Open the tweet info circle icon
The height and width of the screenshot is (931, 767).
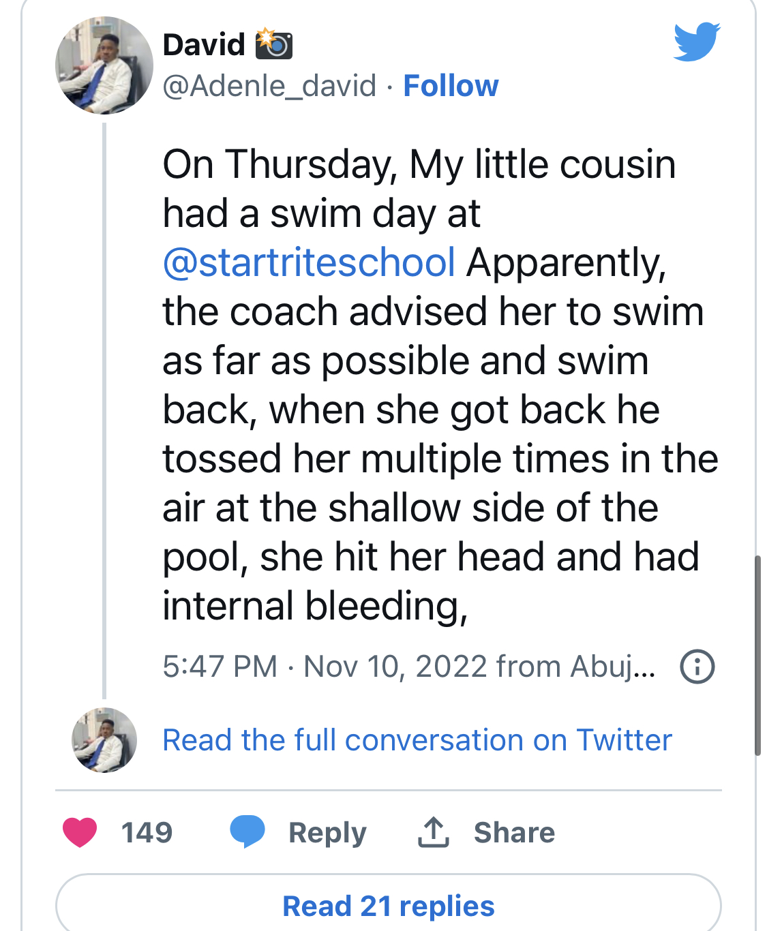(697, 667)
